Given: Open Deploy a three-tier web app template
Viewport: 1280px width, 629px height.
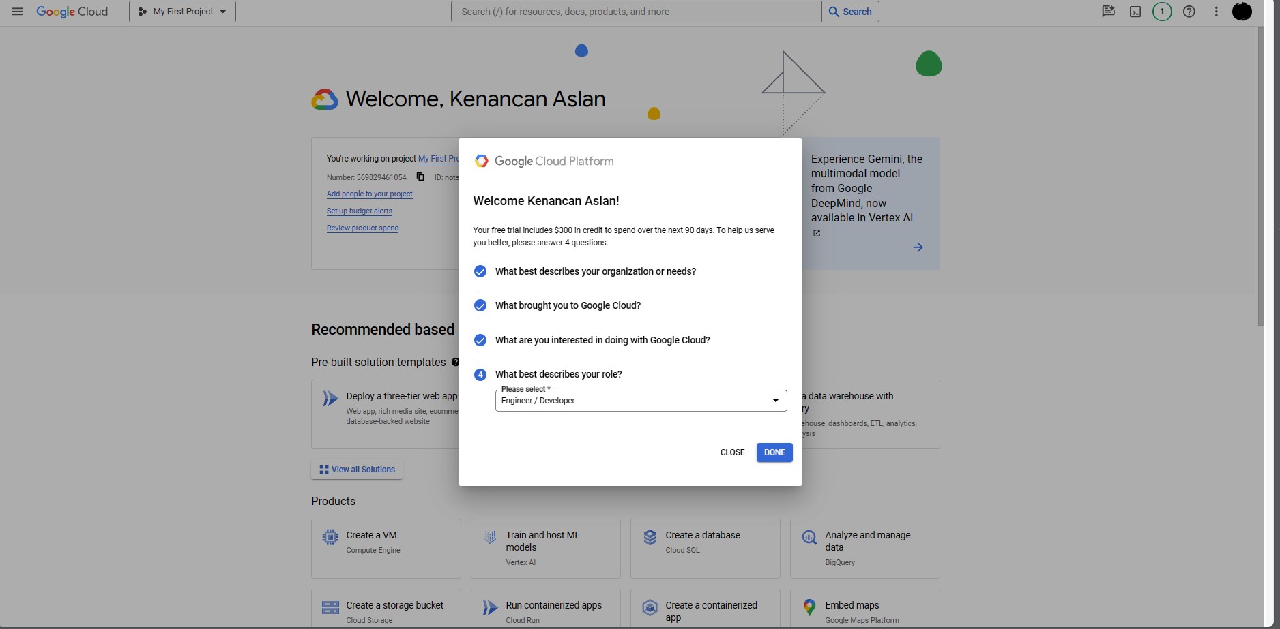Looking at the screenshot, I should (x=386, y=414).
